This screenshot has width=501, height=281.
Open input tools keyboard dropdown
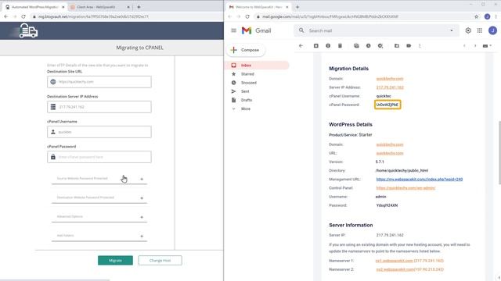tap(487, 46)
